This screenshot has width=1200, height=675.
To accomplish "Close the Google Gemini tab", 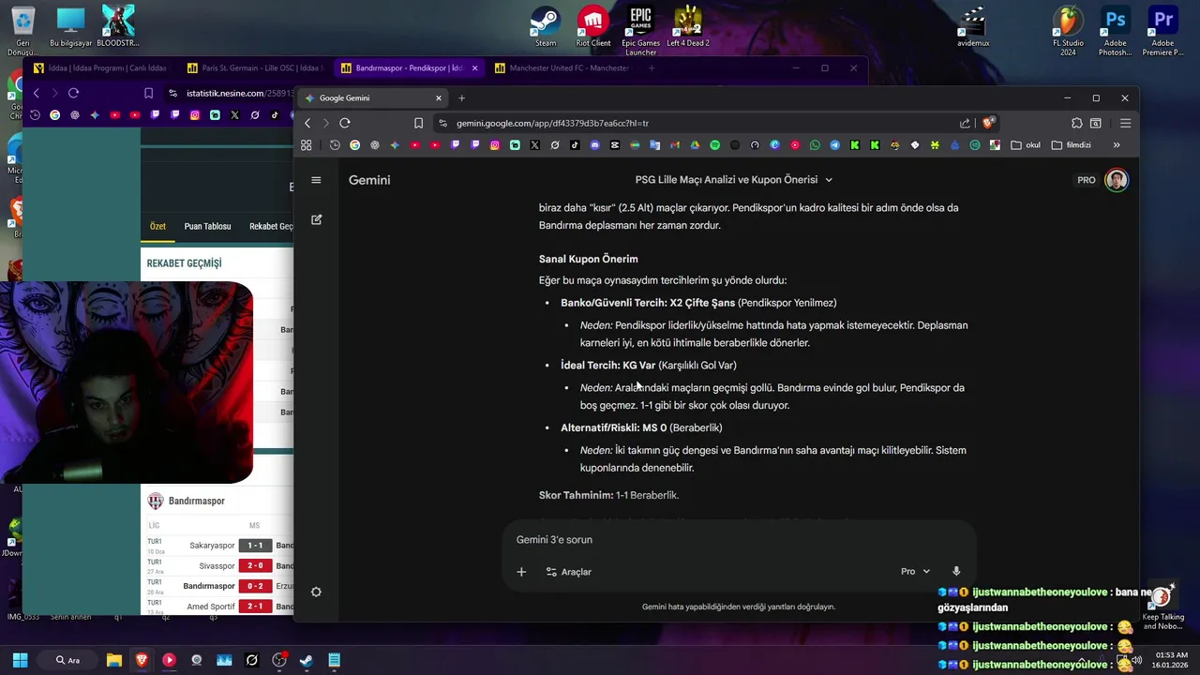I will coord(438,97).
